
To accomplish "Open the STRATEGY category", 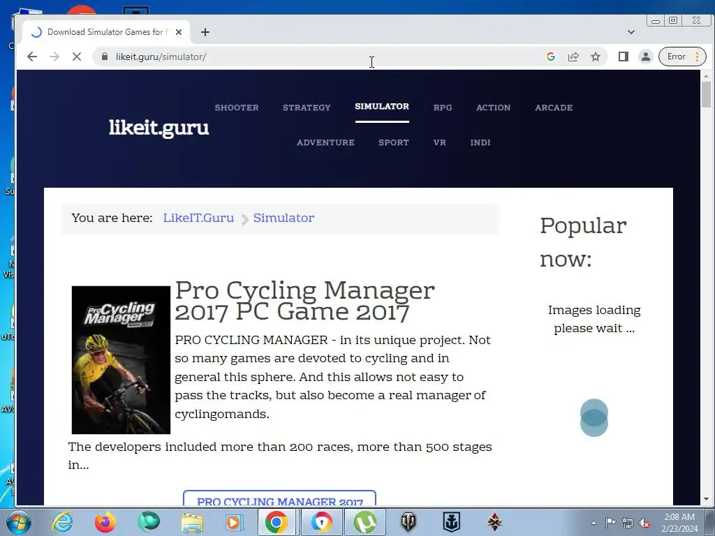I will 307,107.
